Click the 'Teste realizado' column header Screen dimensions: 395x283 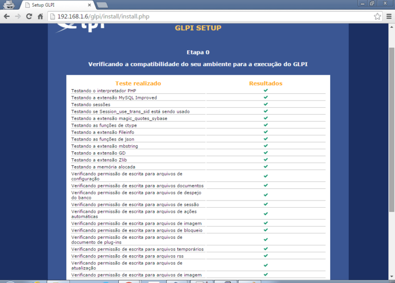tap(138, 84)
